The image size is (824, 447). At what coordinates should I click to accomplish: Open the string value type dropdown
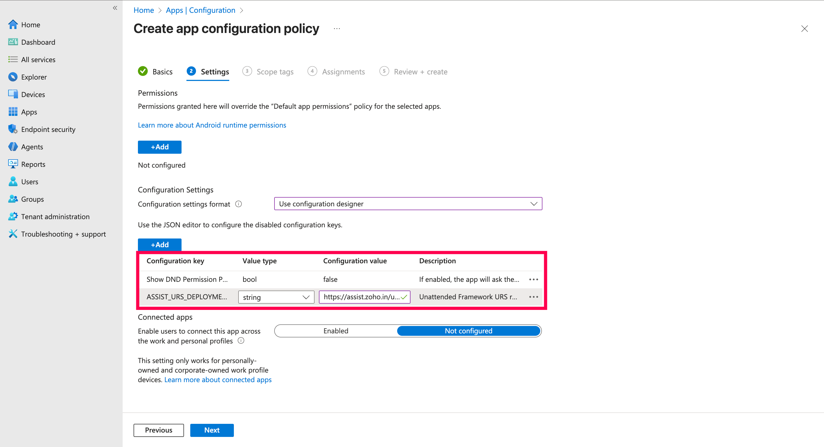[276, 297]
